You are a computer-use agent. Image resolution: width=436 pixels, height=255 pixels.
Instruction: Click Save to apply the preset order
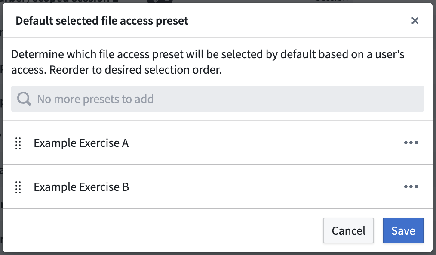pyautogui.click(x=403, y=230)
